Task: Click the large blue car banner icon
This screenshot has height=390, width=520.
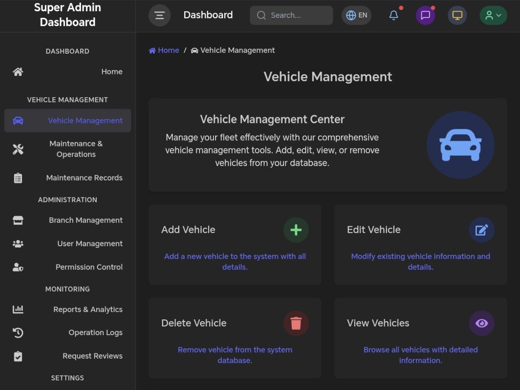Action: coord(460,145)
